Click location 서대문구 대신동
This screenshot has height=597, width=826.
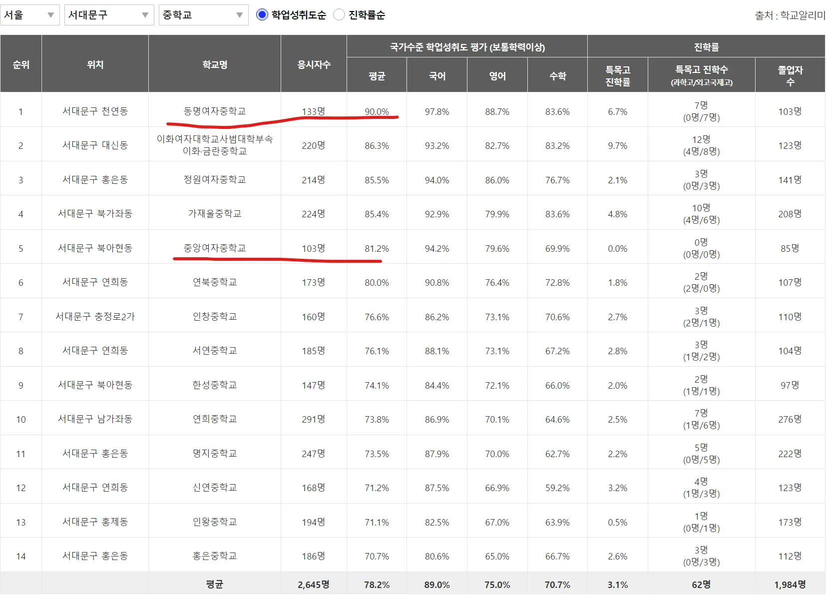(95, 145)
